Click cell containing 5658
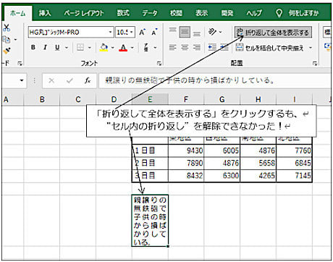Screen dimensions: 333x262 (x=258, y=163)
